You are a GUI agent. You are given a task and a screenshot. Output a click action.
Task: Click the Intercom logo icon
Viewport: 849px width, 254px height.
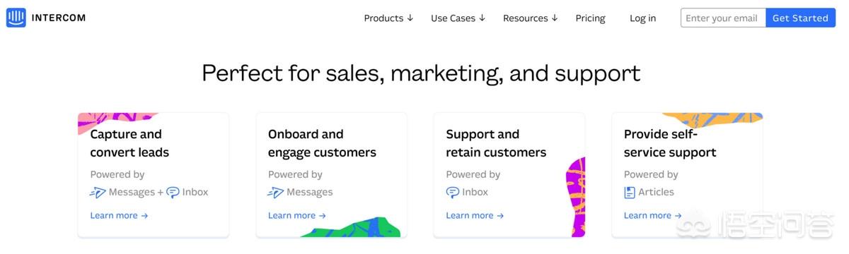click(x=16, y=18)
